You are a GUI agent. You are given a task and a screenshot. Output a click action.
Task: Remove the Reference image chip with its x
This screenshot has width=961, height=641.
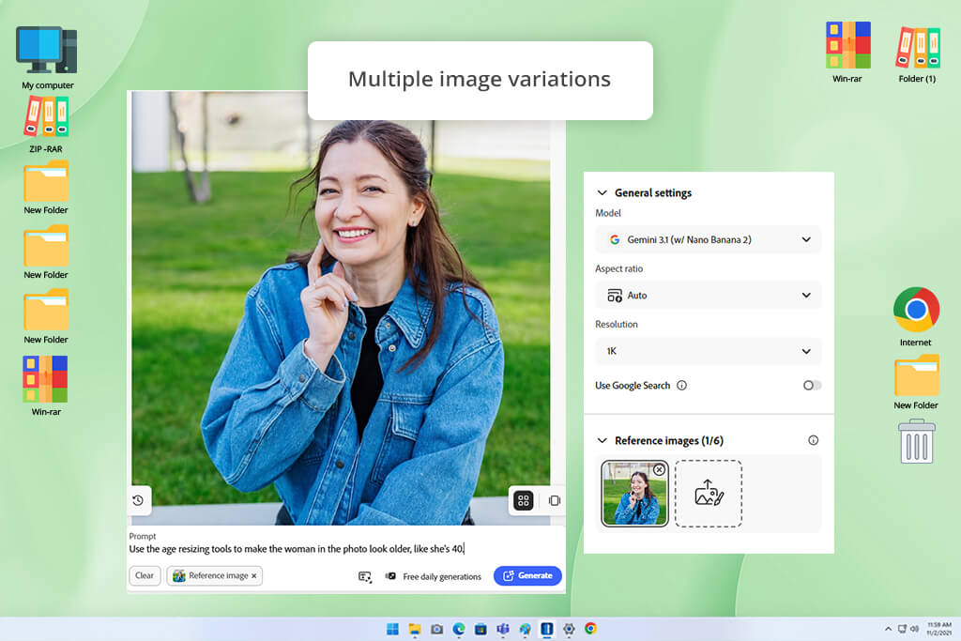(253, 576)
